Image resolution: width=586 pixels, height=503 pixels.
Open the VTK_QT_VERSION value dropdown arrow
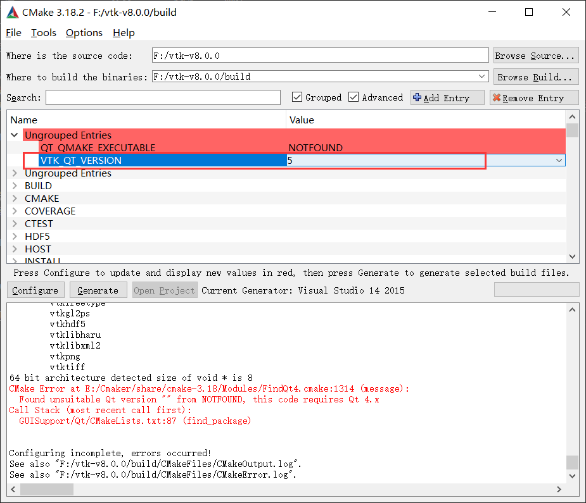[x=559, y=161]
